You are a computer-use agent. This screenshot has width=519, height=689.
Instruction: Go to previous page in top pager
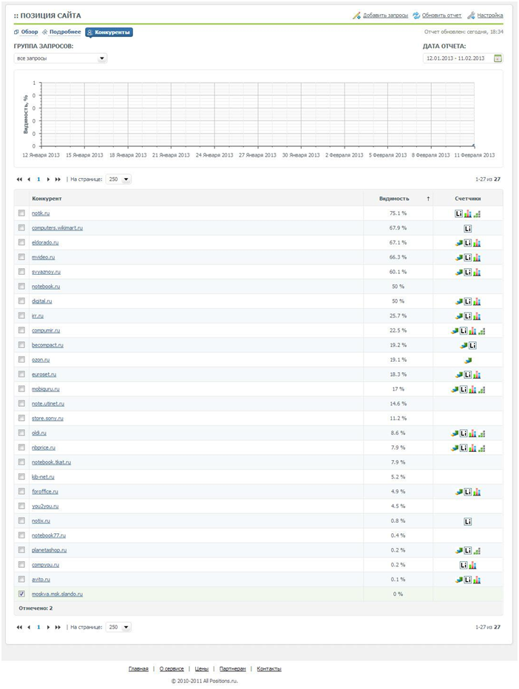(29, 179)
